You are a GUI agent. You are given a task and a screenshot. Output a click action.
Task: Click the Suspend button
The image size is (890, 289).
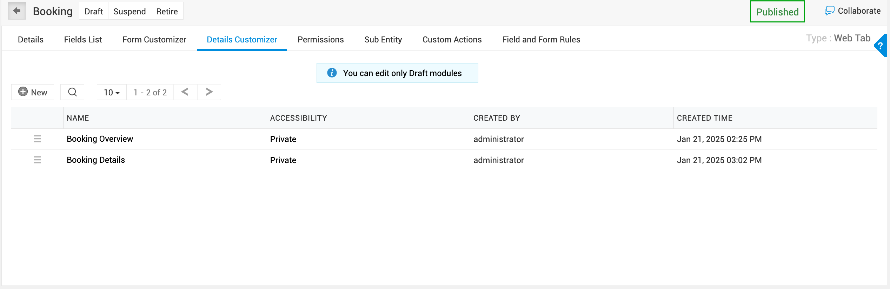[129, 11]
